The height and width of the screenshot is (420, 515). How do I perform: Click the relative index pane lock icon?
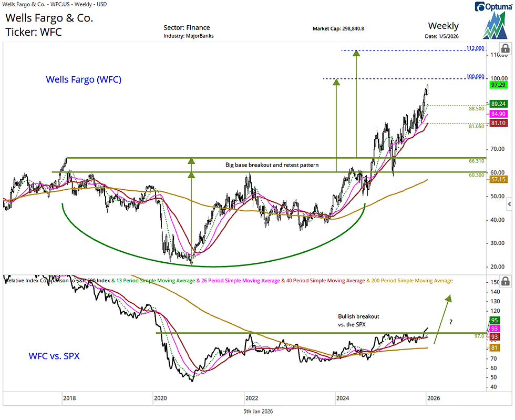(505, 281)
